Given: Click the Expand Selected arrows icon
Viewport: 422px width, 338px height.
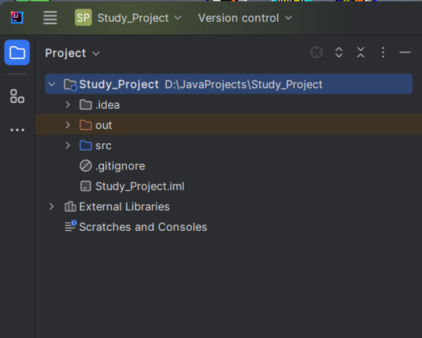Looking at the screenshot, I should point(339,53).
